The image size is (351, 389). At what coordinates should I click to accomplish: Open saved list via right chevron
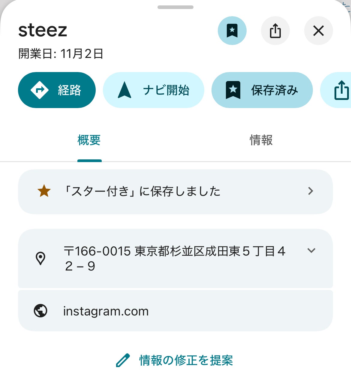tap(311, 191)
